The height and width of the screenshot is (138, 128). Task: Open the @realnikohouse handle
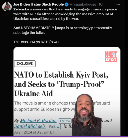(83, 4)
